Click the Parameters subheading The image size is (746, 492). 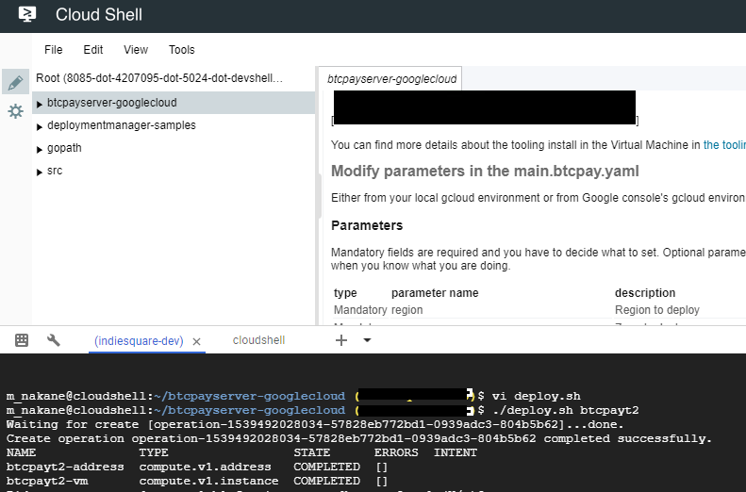pyautogui.click(x=367, y=225)
